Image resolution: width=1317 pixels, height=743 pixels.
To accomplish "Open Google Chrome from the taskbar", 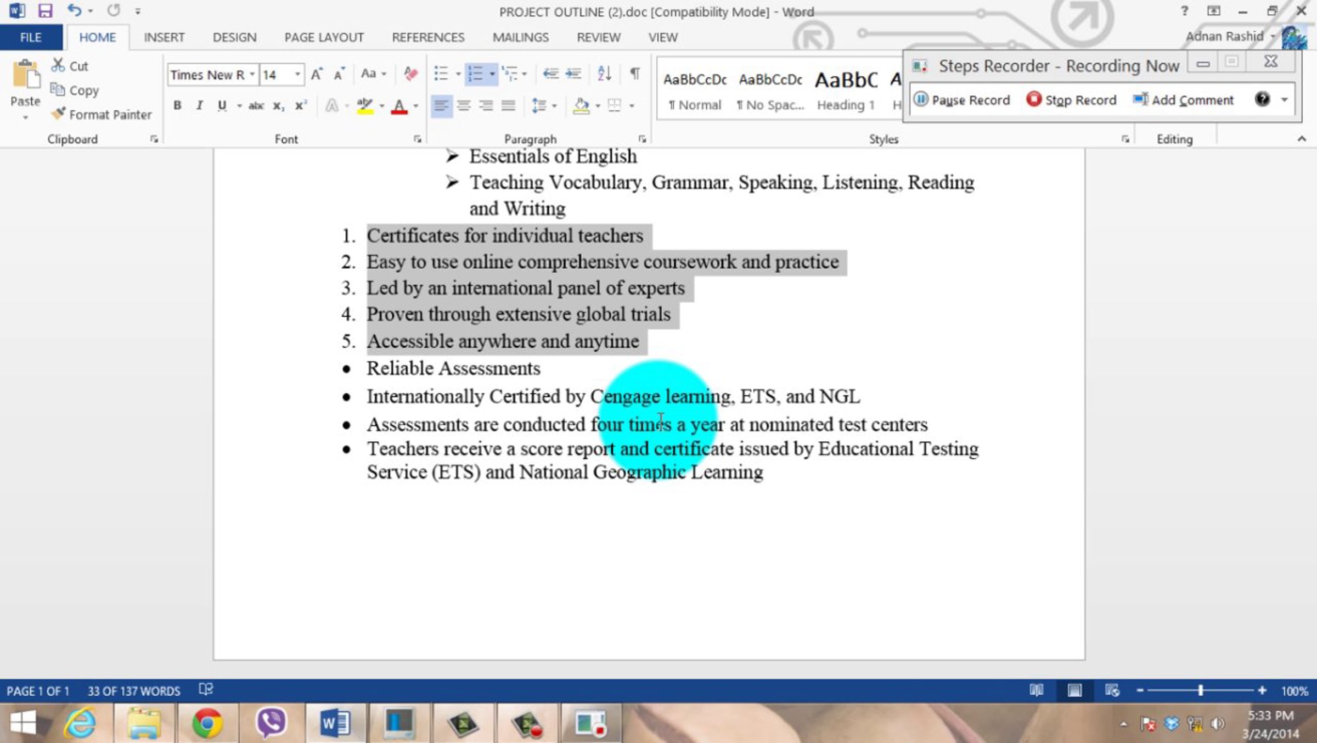I will [207, 723].
